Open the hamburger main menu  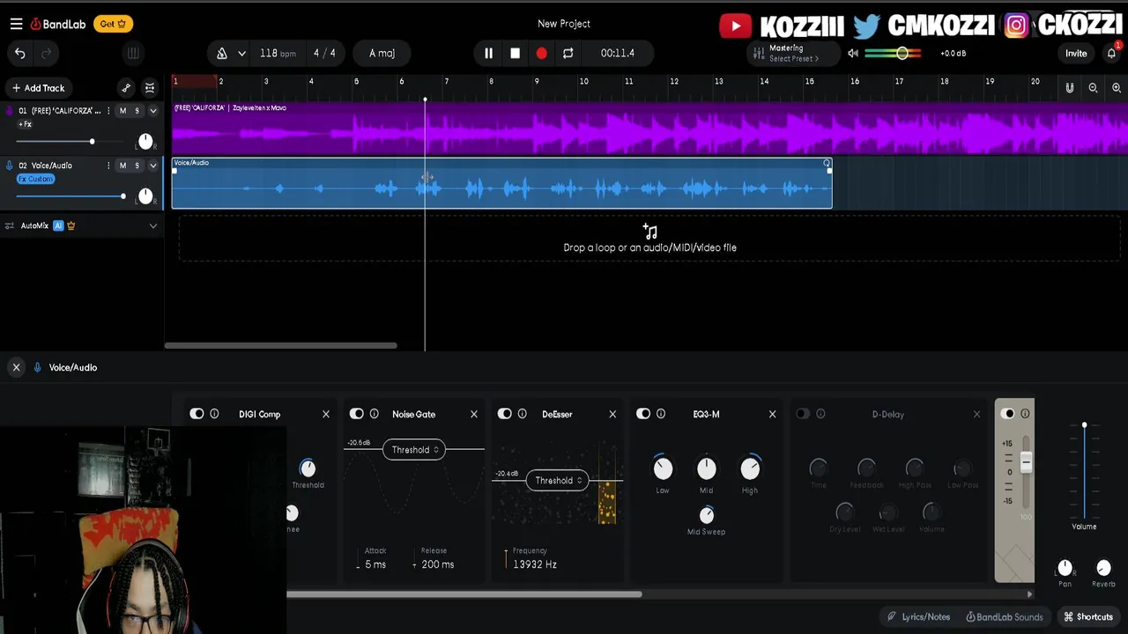pyautogui.click(x=16, y=24)
